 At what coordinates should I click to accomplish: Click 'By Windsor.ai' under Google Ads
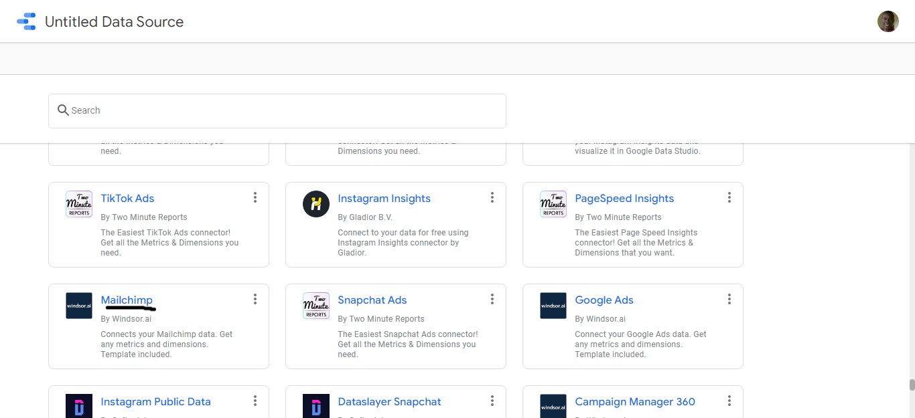(600, 319)
